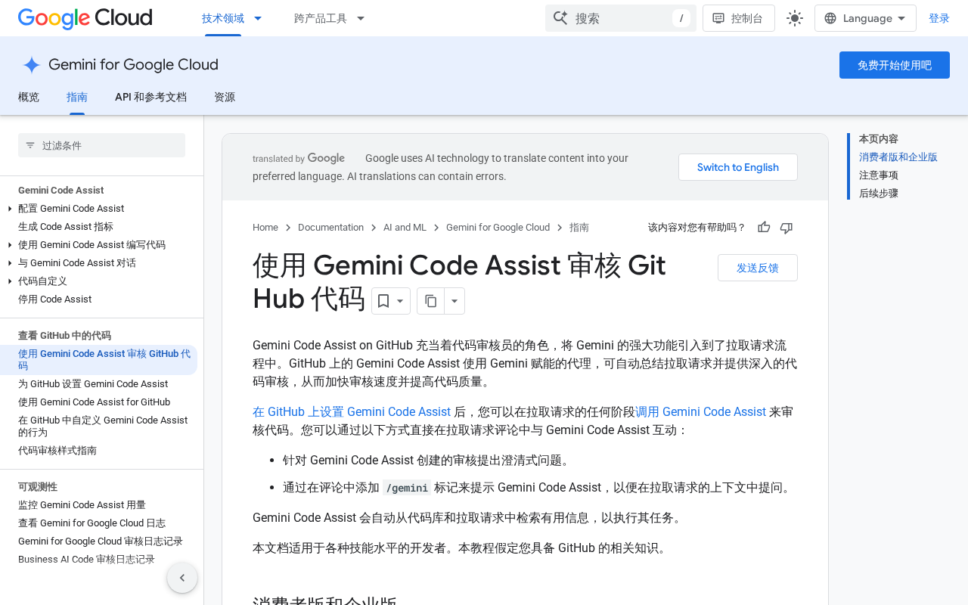The width and height of the screenshot is (968, 605).
Task: Click the search magnifier icon
Action: (560, 18)
